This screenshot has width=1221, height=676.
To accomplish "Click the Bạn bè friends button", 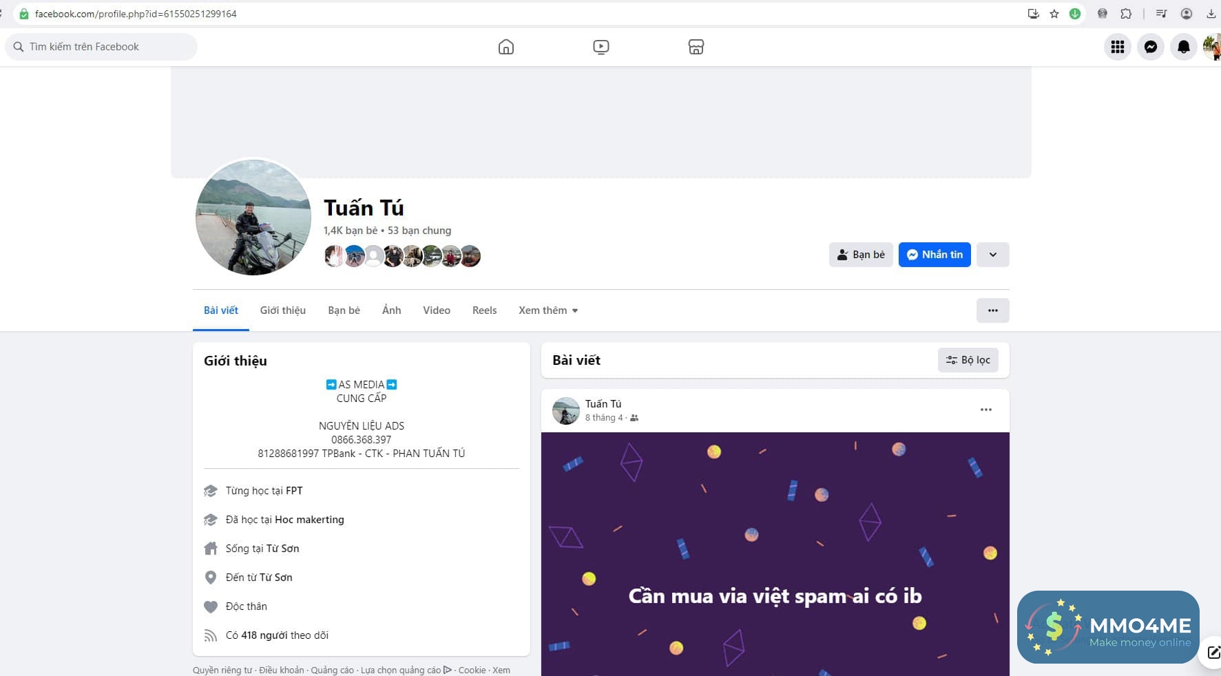I will [x=861, y=255].
